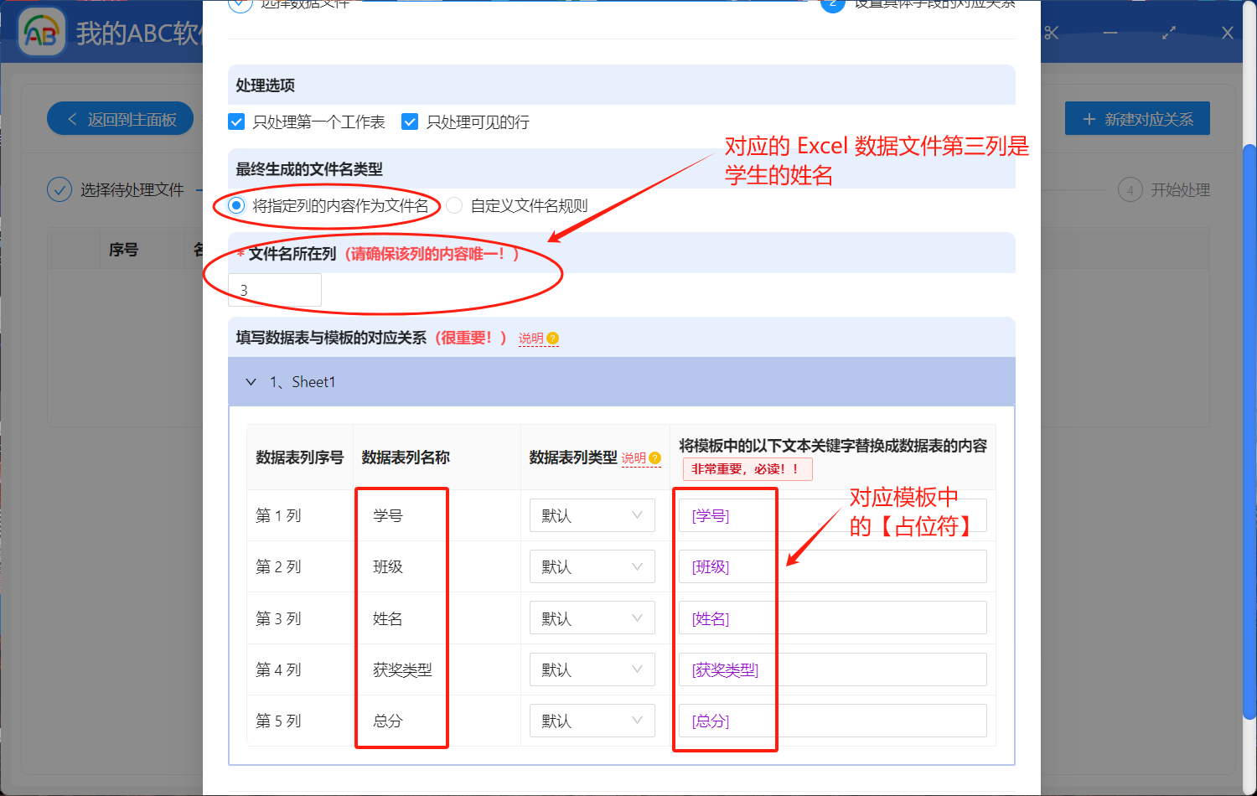The image size is (1257, 796).
Task: Click step 4 circle beside 开始处理
Action: point(1130,189)
